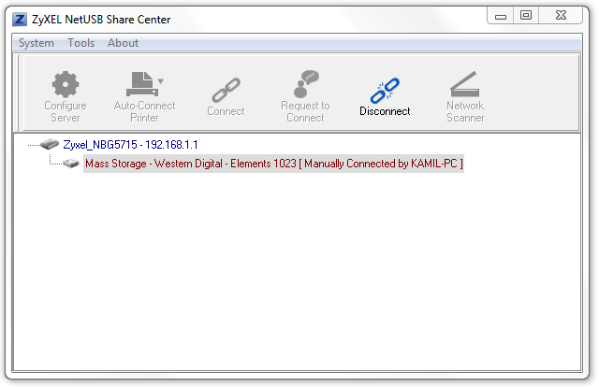
Task: Click the Connect chain-link icon
Action: 226,90
